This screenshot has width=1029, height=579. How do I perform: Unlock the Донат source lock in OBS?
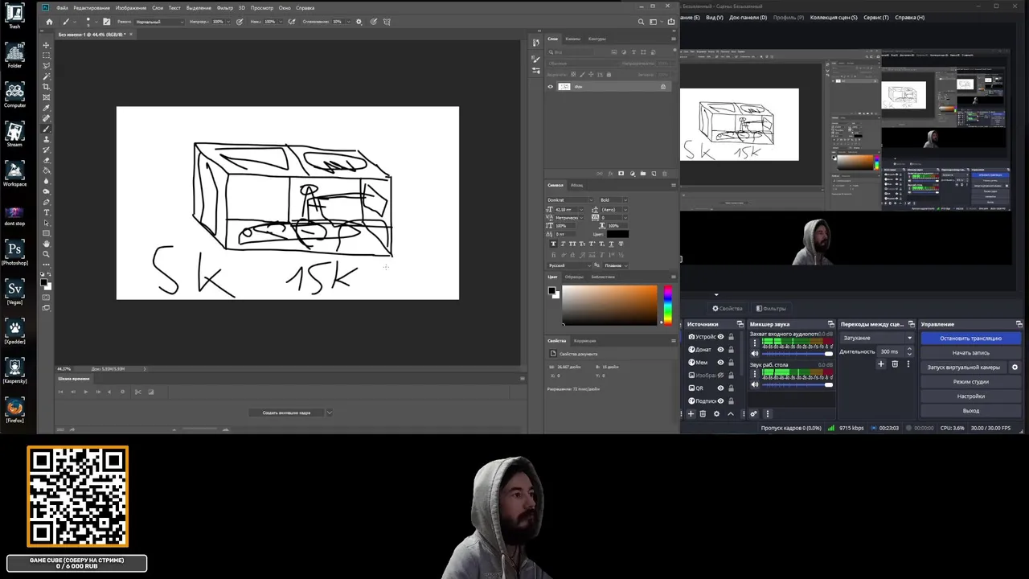coord(731,350)
